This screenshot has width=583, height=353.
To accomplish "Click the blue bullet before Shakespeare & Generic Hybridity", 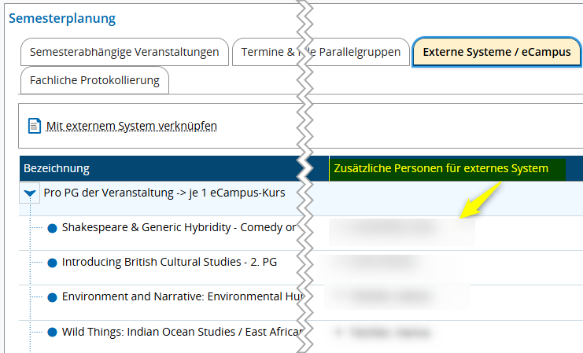I will pyautogui.click(x=53, y=228).
